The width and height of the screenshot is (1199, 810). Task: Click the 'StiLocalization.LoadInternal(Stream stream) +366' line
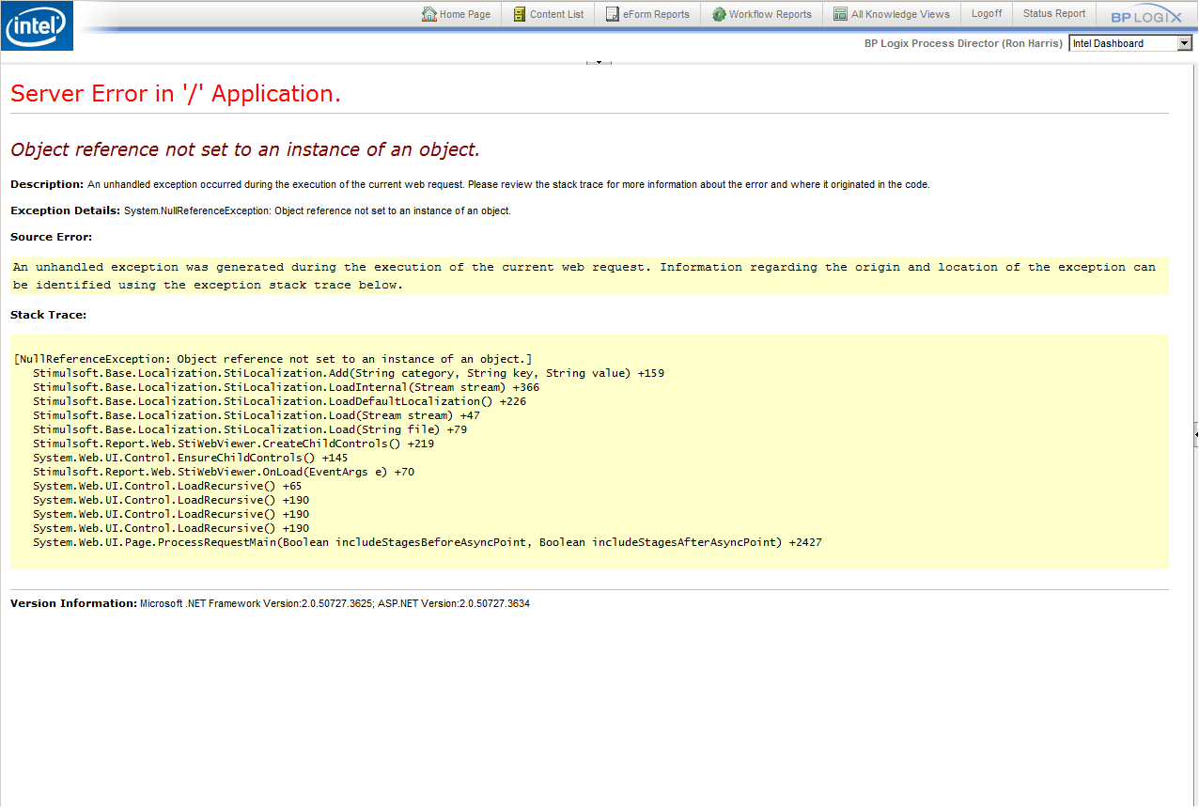tap(287, 387)
